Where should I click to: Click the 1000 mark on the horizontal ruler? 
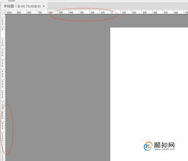tap(9, 12)
